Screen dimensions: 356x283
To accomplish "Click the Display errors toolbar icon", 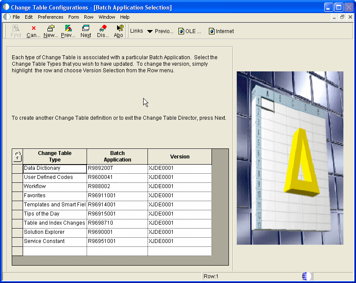I will pyautogui.click(x=103, y=31).
